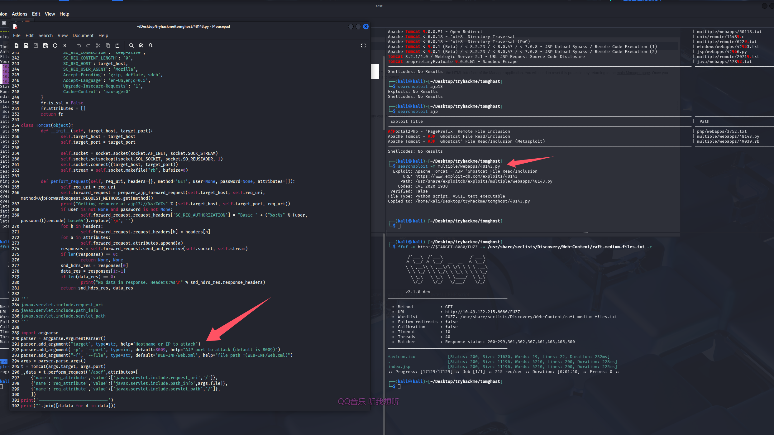Click the ffuf target URL http://10.49.132.215:8080/FUZZ
The width and height of the screenshot is (774, 435).
[x=482, y=312]
